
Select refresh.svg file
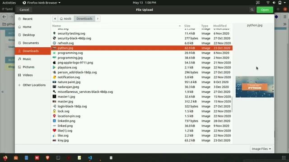141,43
